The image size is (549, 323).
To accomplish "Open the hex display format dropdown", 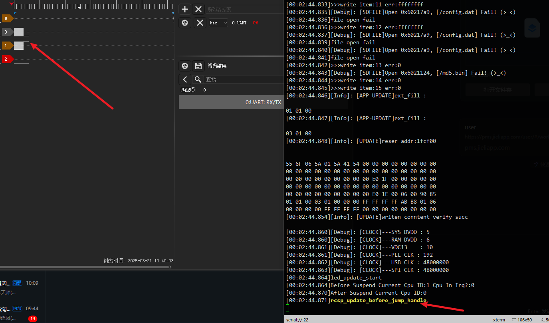I will click(218, 23).
